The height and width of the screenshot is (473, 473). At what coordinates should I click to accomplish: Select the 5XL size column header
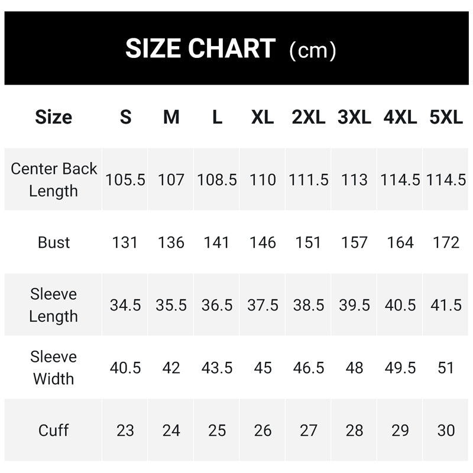446,117
